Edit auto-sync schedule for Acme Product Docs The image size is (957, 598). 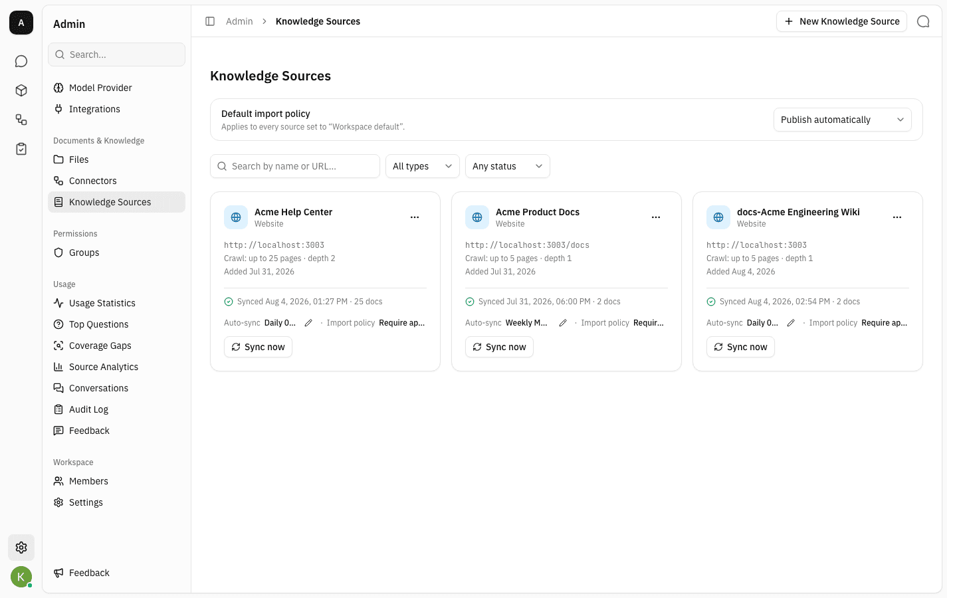563,323
